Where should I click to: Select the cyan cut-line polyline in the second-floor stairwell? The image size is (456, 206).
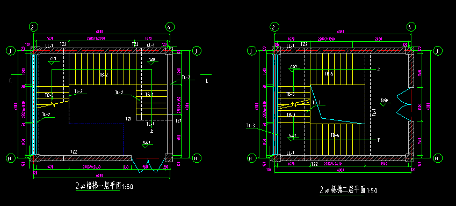(x=337, y=104)
